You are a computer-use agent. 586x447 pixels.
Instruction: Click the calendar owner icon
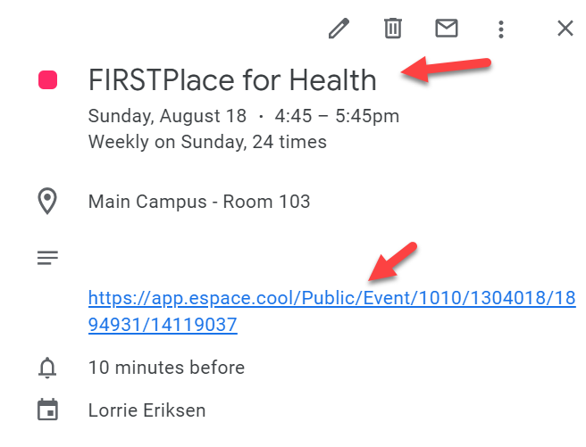pyautogui.click(x=47, y=410)
